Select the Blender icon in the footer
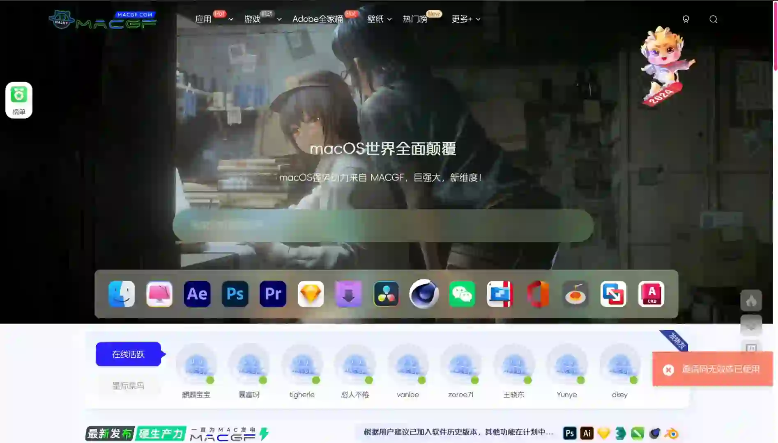This screenshot has height=443, width=778. point(672,433)
